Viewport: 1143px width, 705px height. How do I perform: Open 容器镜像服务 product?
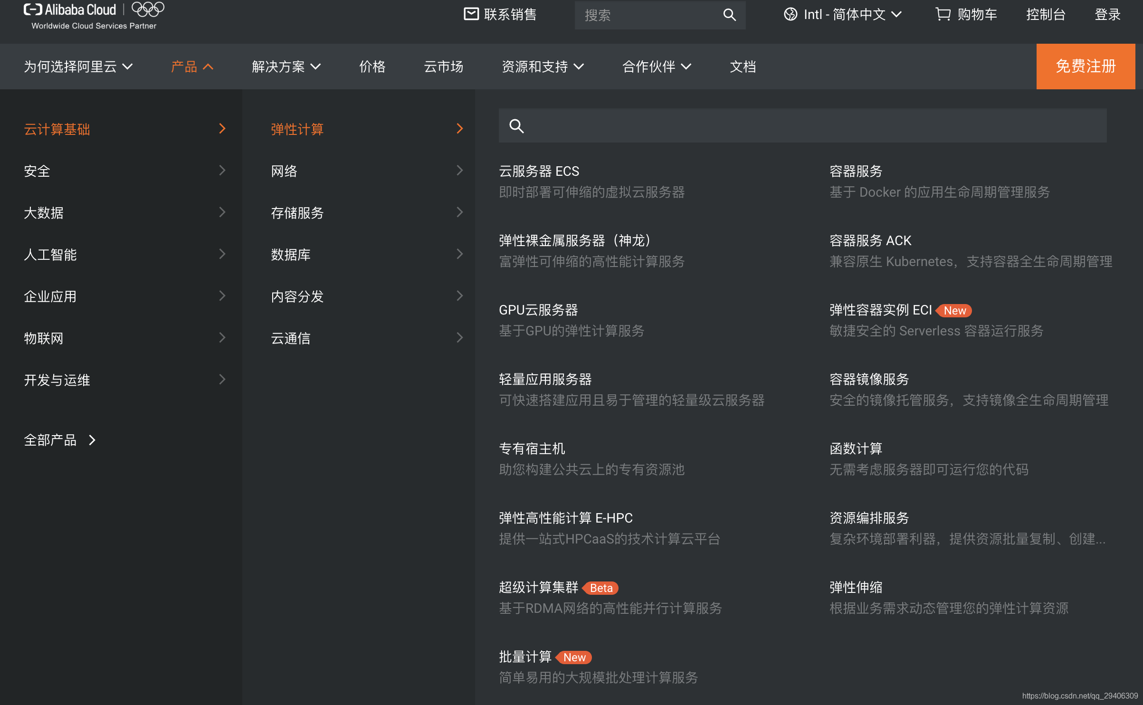(x=869, y=379)
